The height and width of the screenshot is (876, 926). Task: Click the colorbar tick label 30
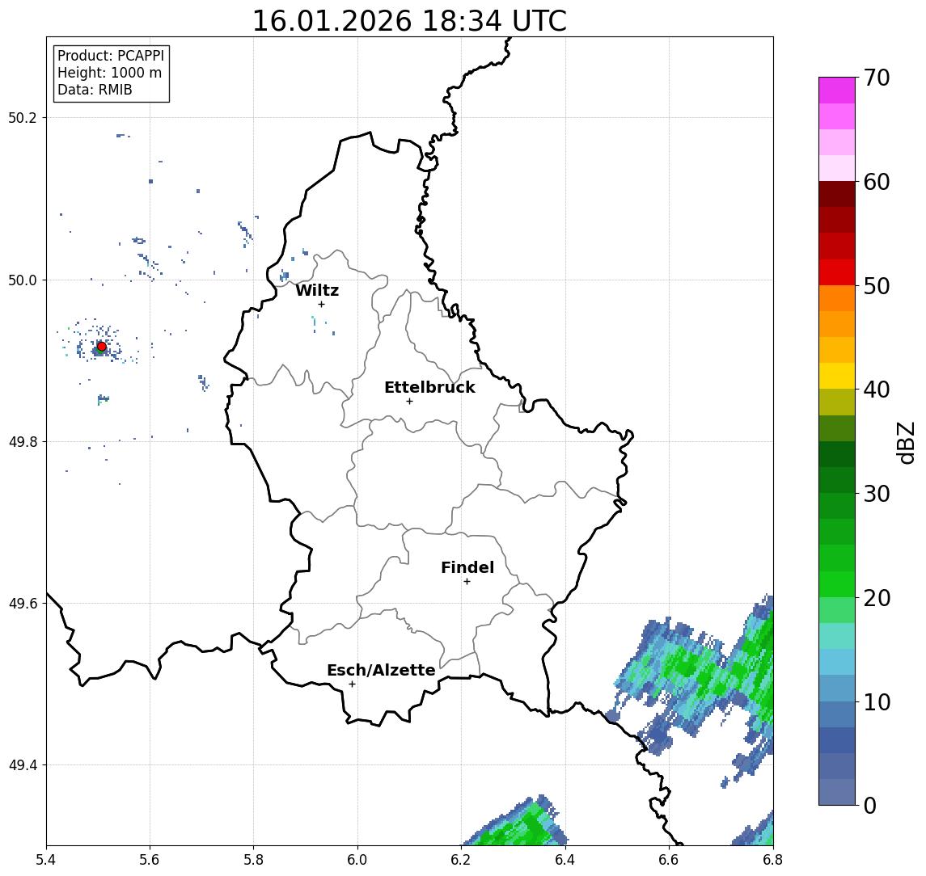pos(877,494)
